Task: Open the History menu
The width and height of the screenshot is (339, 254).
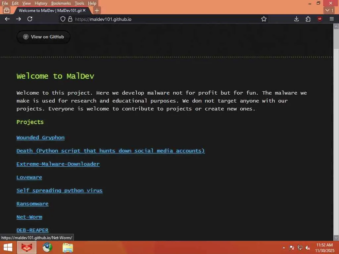Action: (x=41, y=3)
